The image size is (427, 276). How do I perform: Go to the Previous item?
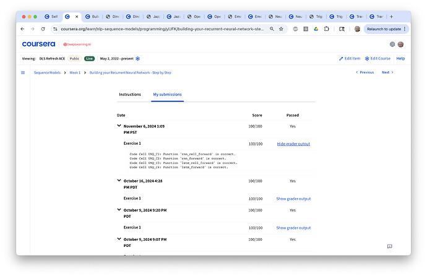click(364, 72)
